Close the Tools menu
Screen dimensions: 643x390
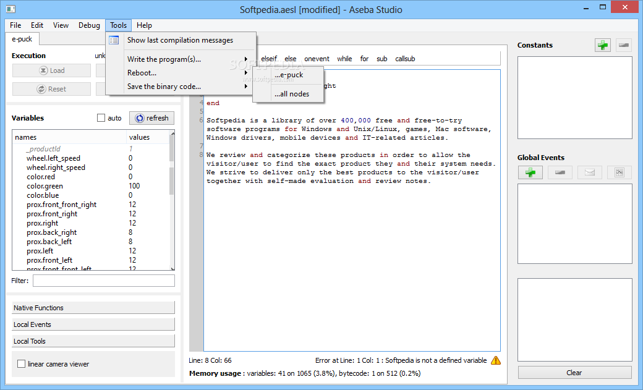119,25
